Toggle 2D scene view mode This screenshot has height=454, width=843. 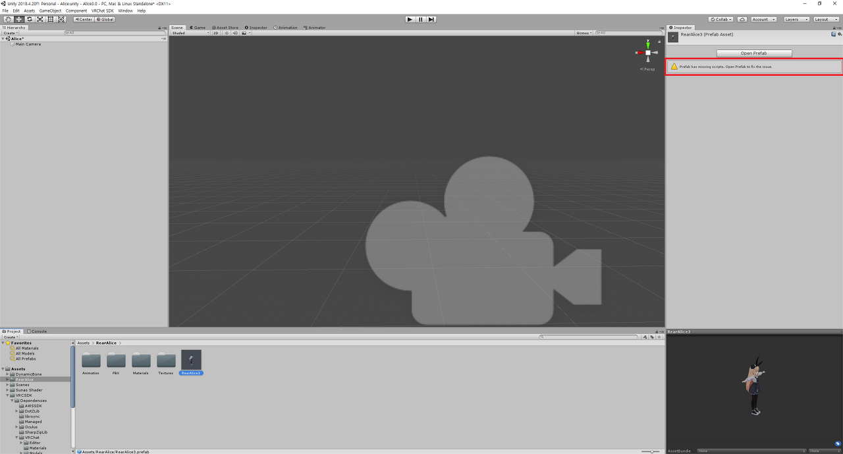pos(215,32)
